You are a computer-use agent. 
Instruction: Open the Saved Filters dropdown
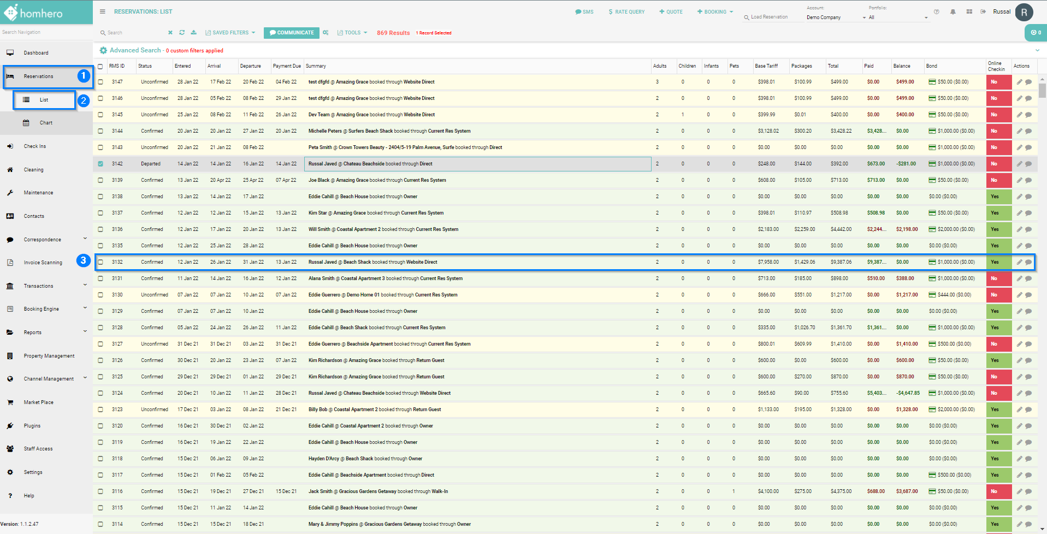click(x=230, y=33)
